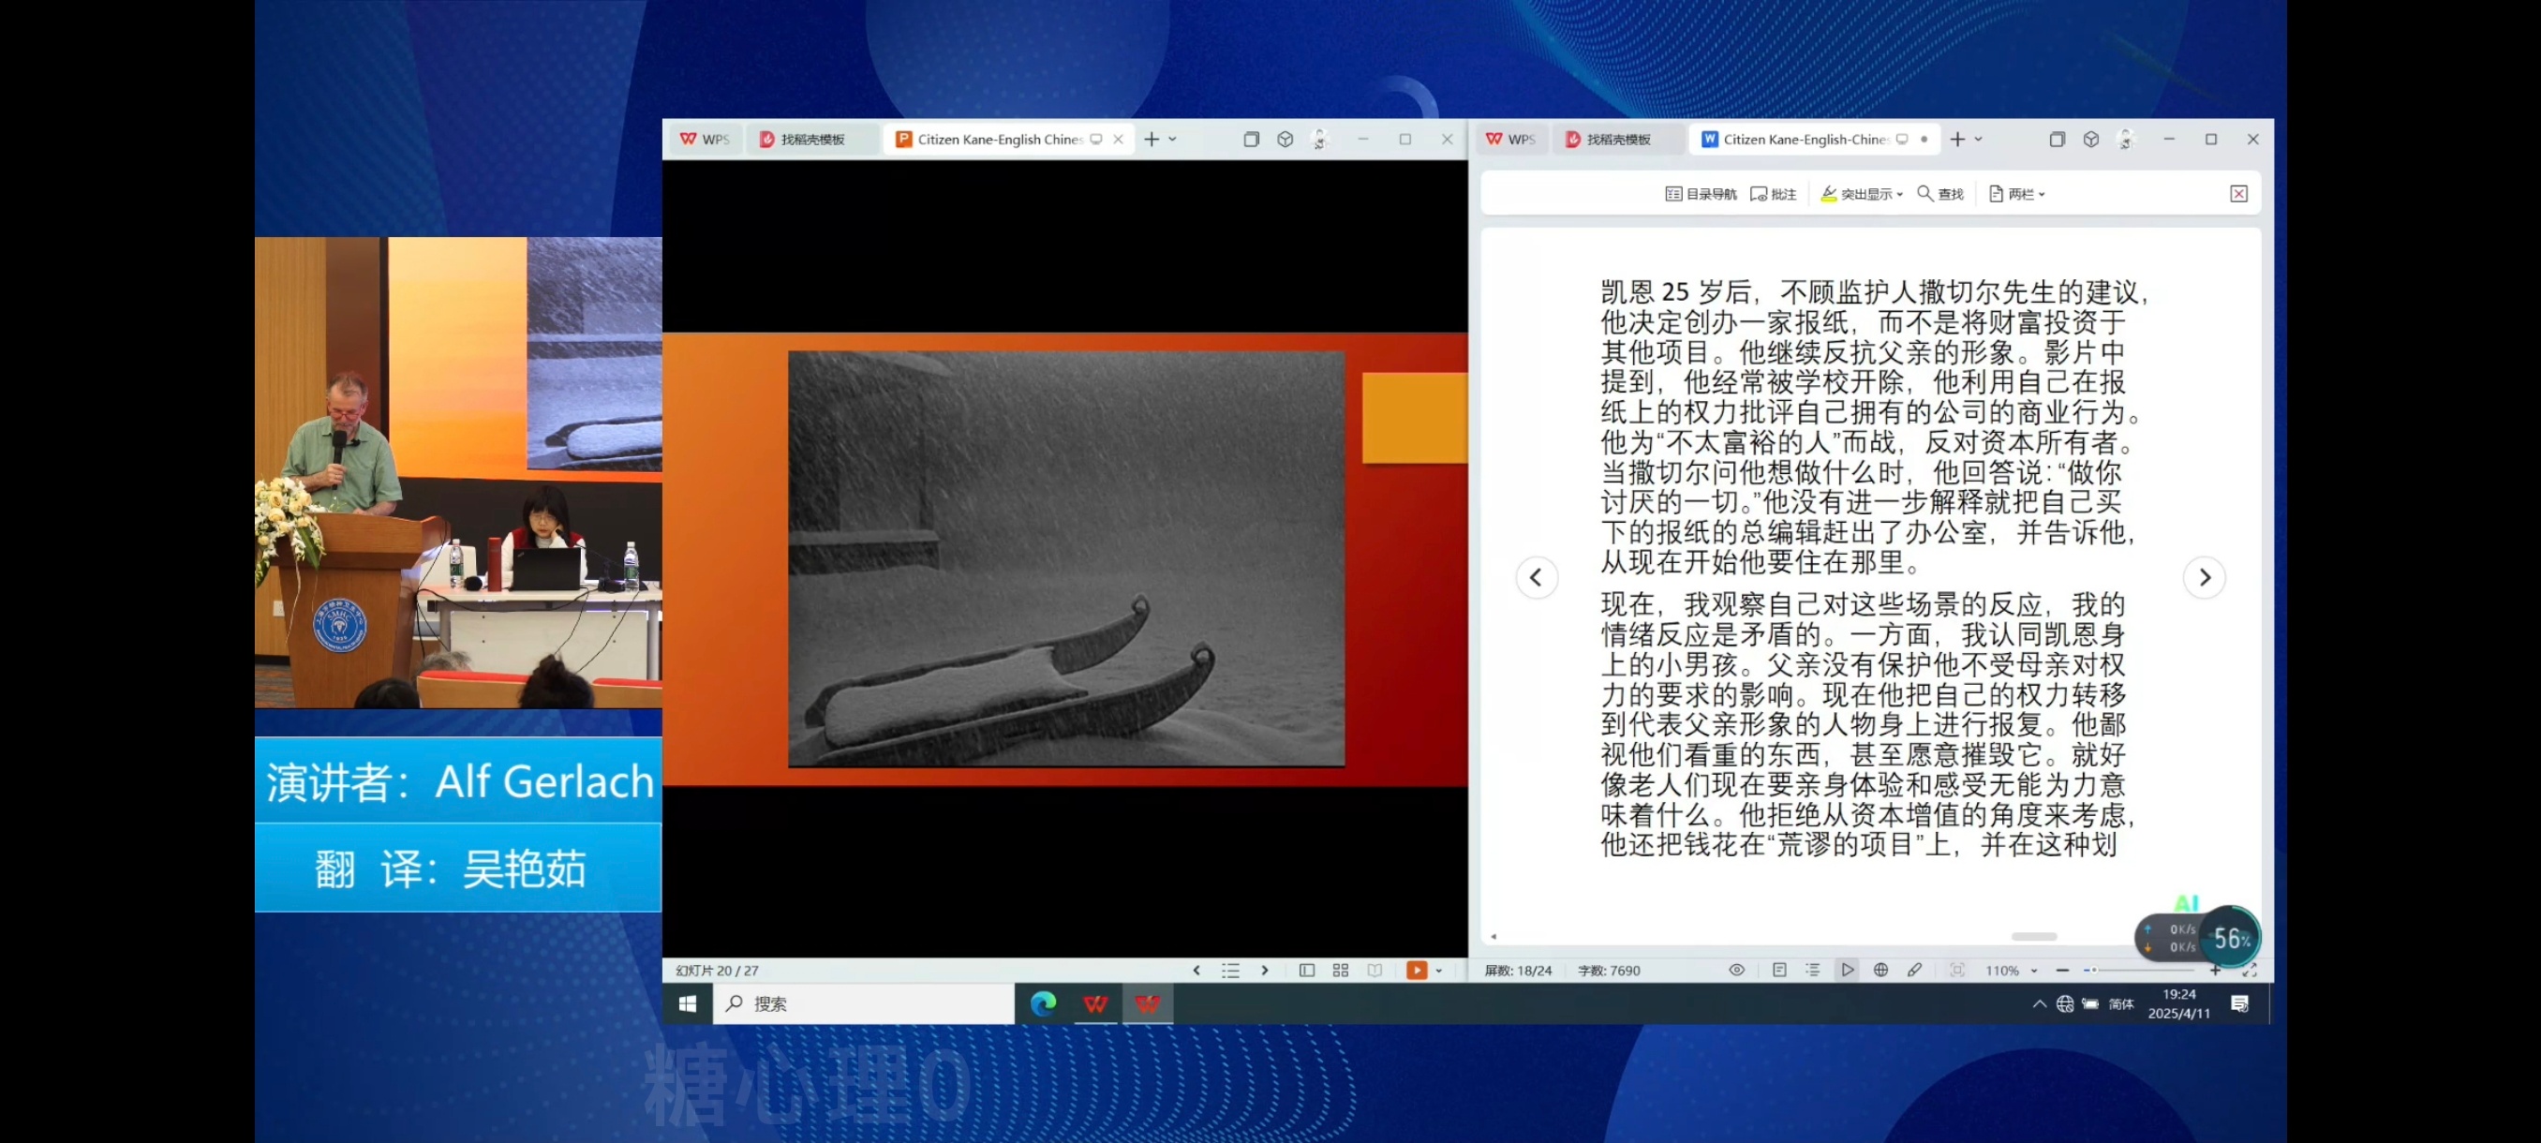
Task: Add new tab in presentation window
Action: tap(1152, 140)
